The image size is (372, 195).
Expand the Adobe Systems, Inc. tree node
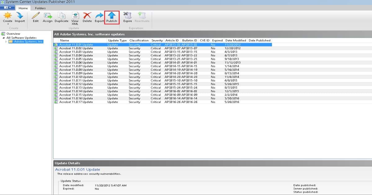point(6,41)
